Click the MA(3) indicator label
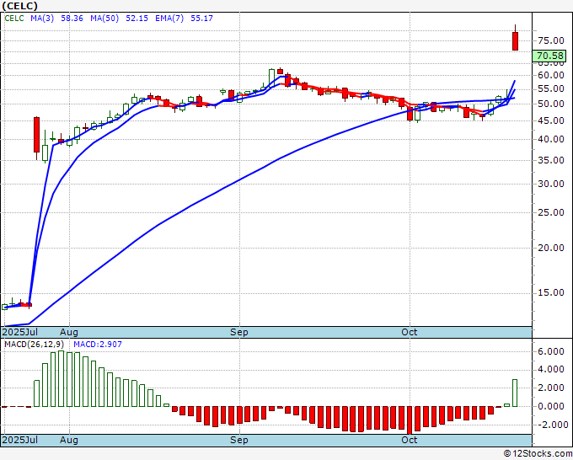573x460 pixels. click(42, 19)
